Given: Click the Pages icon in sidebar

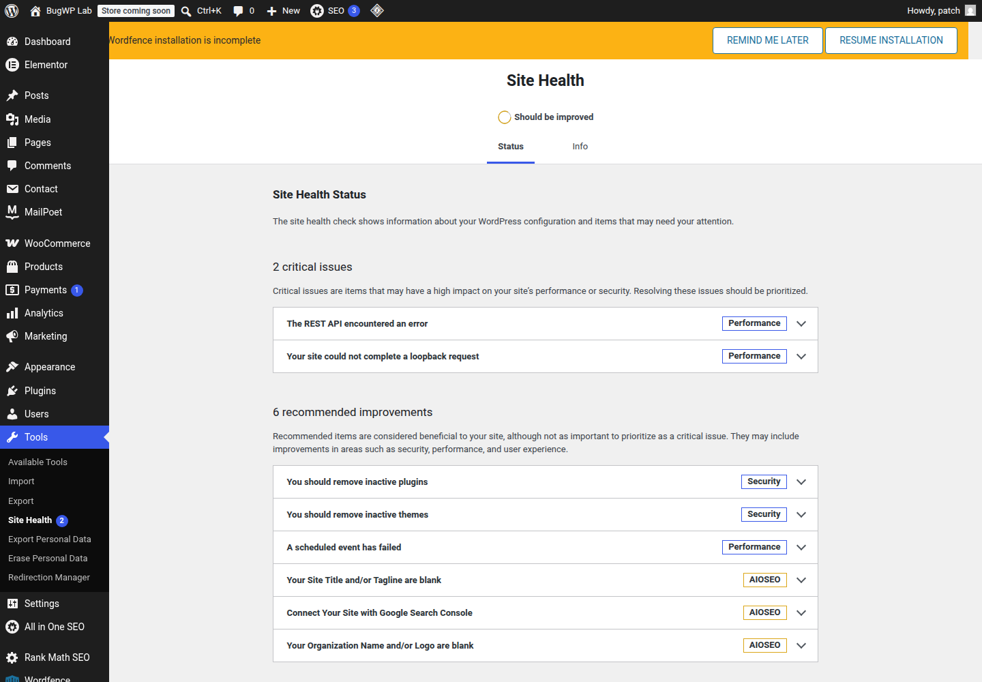Looking at the screenshot, I should coord(12,143).
